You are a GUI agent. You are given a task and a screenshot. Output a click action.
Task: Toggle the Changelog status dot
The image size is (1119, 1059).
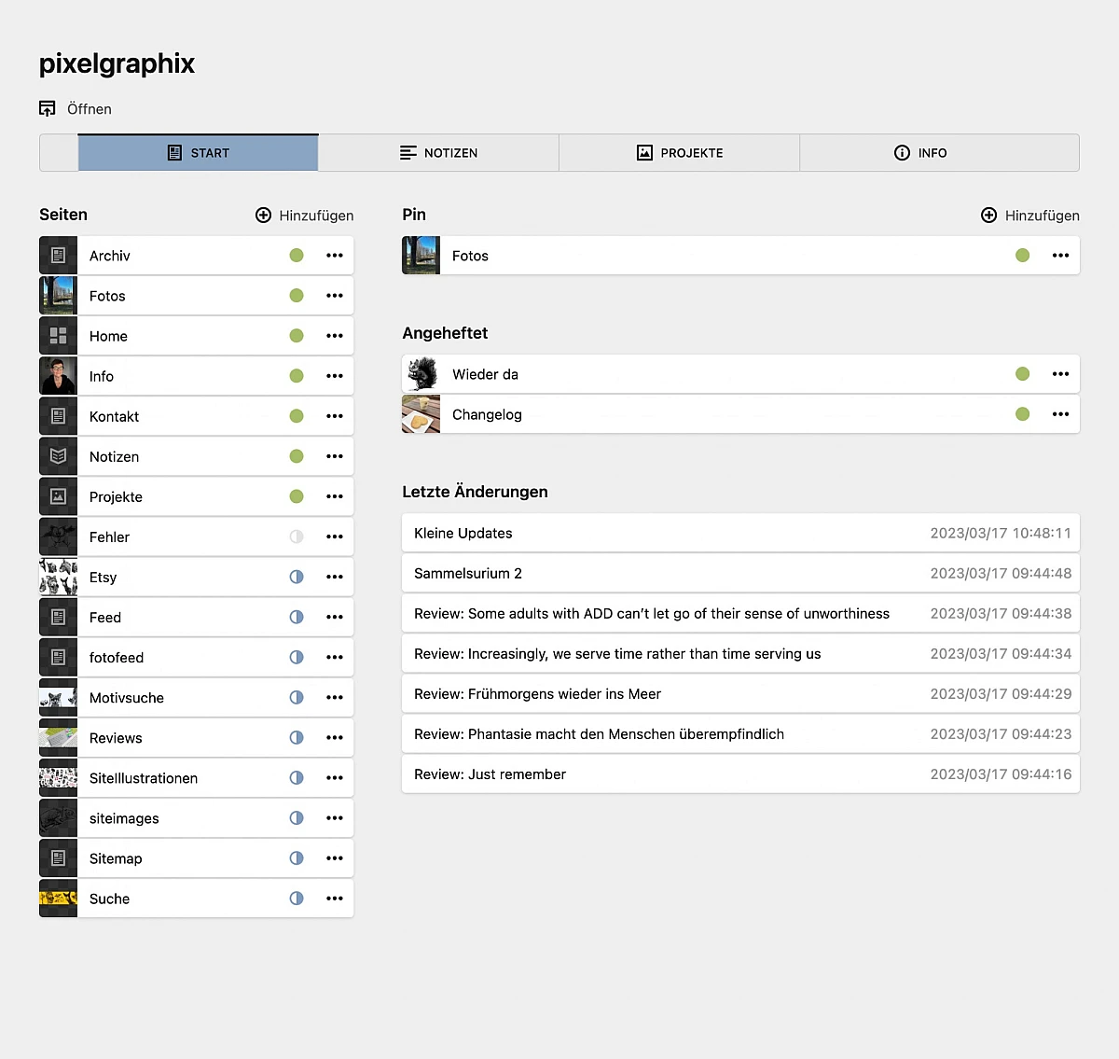(1023, 414)
